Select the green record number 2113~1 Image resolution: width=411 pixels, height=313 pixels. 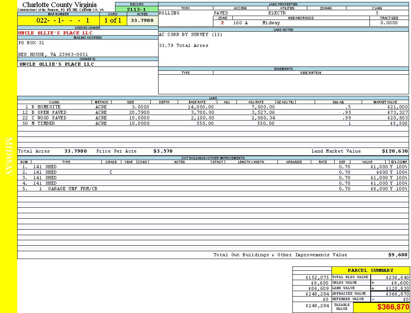(x=137, y=9)
